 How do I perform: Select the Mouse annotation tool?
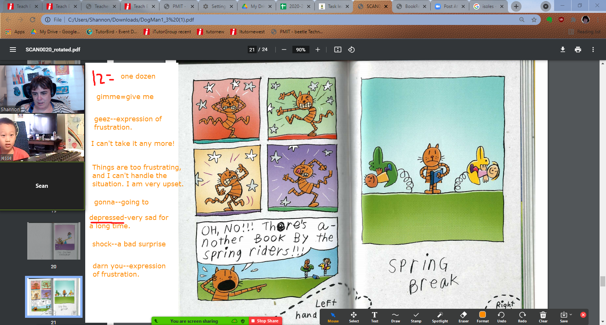tap(333, 317)
